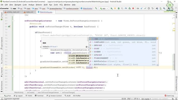Open the Refactor menu
This screenshot has width=178, height=100.
click(x=39, y=5)
